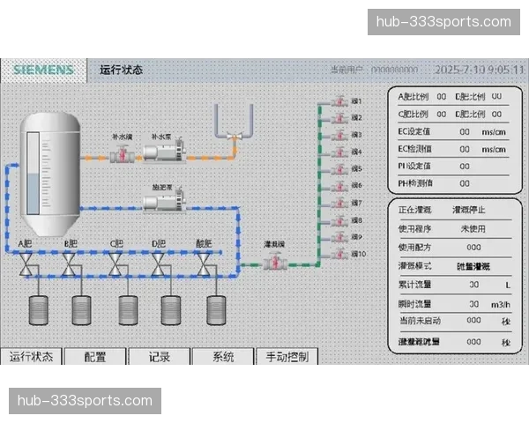The height and width of the screenshot is (423, 529).
Task: Select the 施肥泵 fertilizer pump
Action: point(164,201)
